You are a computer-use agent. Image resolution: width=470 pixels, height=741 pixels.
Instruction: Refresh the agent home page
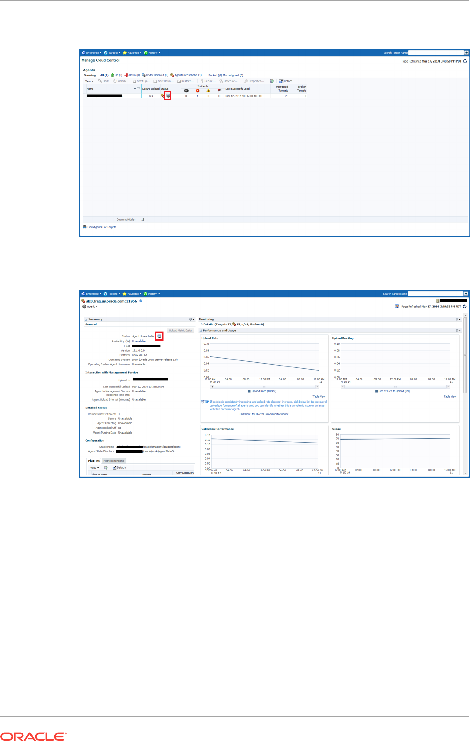click(x=465, y=307)
